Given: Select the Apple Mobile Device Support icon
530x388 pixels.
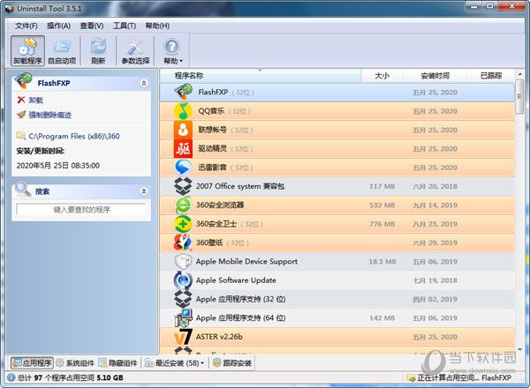Looking at the screenshot, I should coord(183,262).
